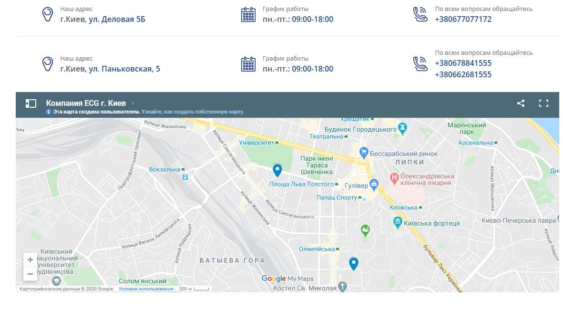Click the phone icon beside +380677077172
The height and width of the screenshot is (309, 563).
click(x=420, y=14)
